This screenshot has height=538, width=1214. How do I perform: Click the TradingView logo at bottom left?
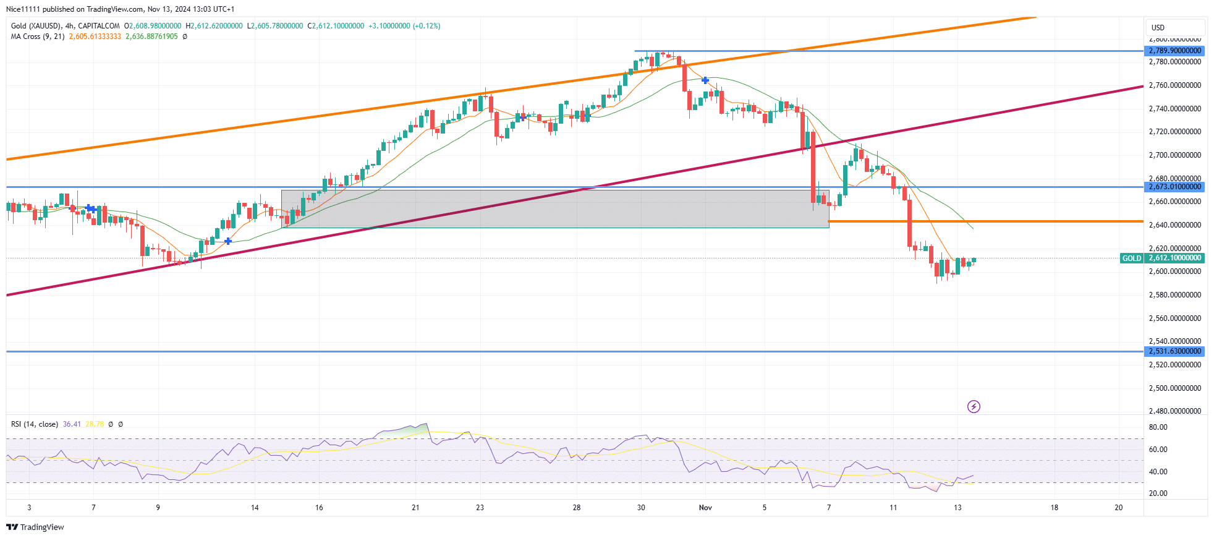[x=35, y=527]
